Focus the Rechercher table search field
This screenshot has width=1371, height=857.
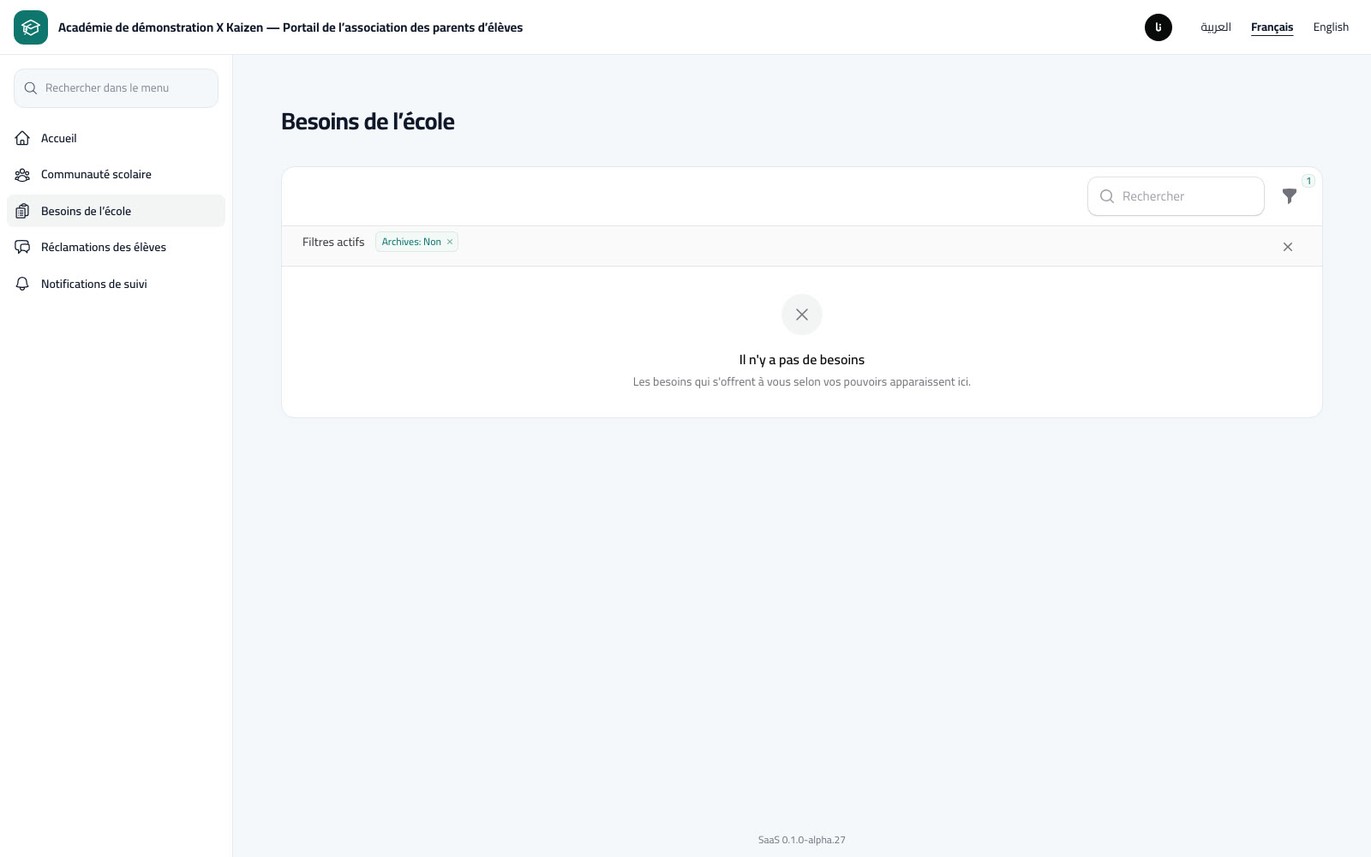(1176, 196)
